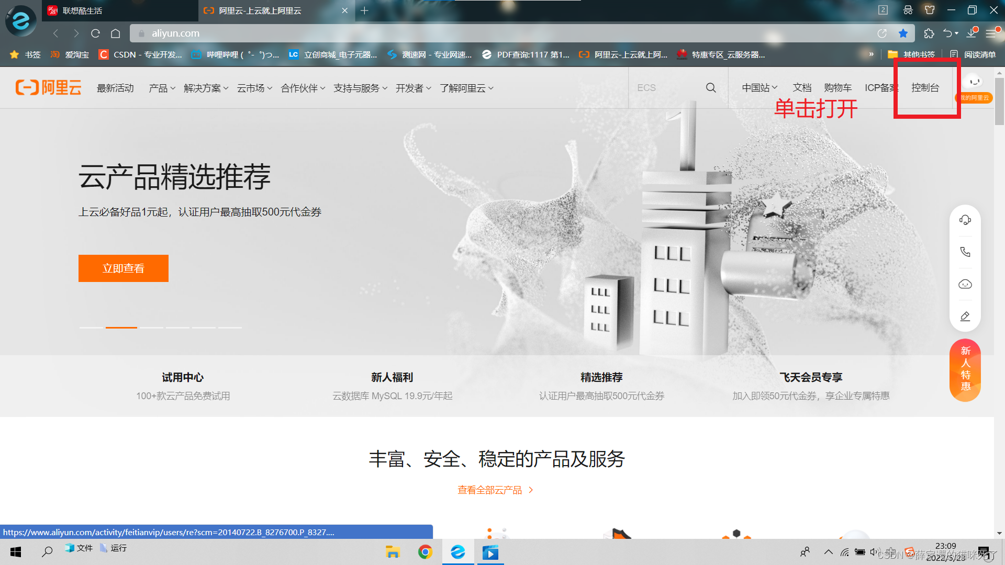Select the last carousel slide indicator

coord(230,327)
